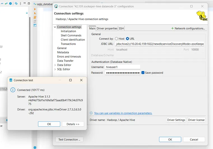Screen dimensions: 213x149
Task: Toggle Save password checkbox
Action: (x=143, y=73)
